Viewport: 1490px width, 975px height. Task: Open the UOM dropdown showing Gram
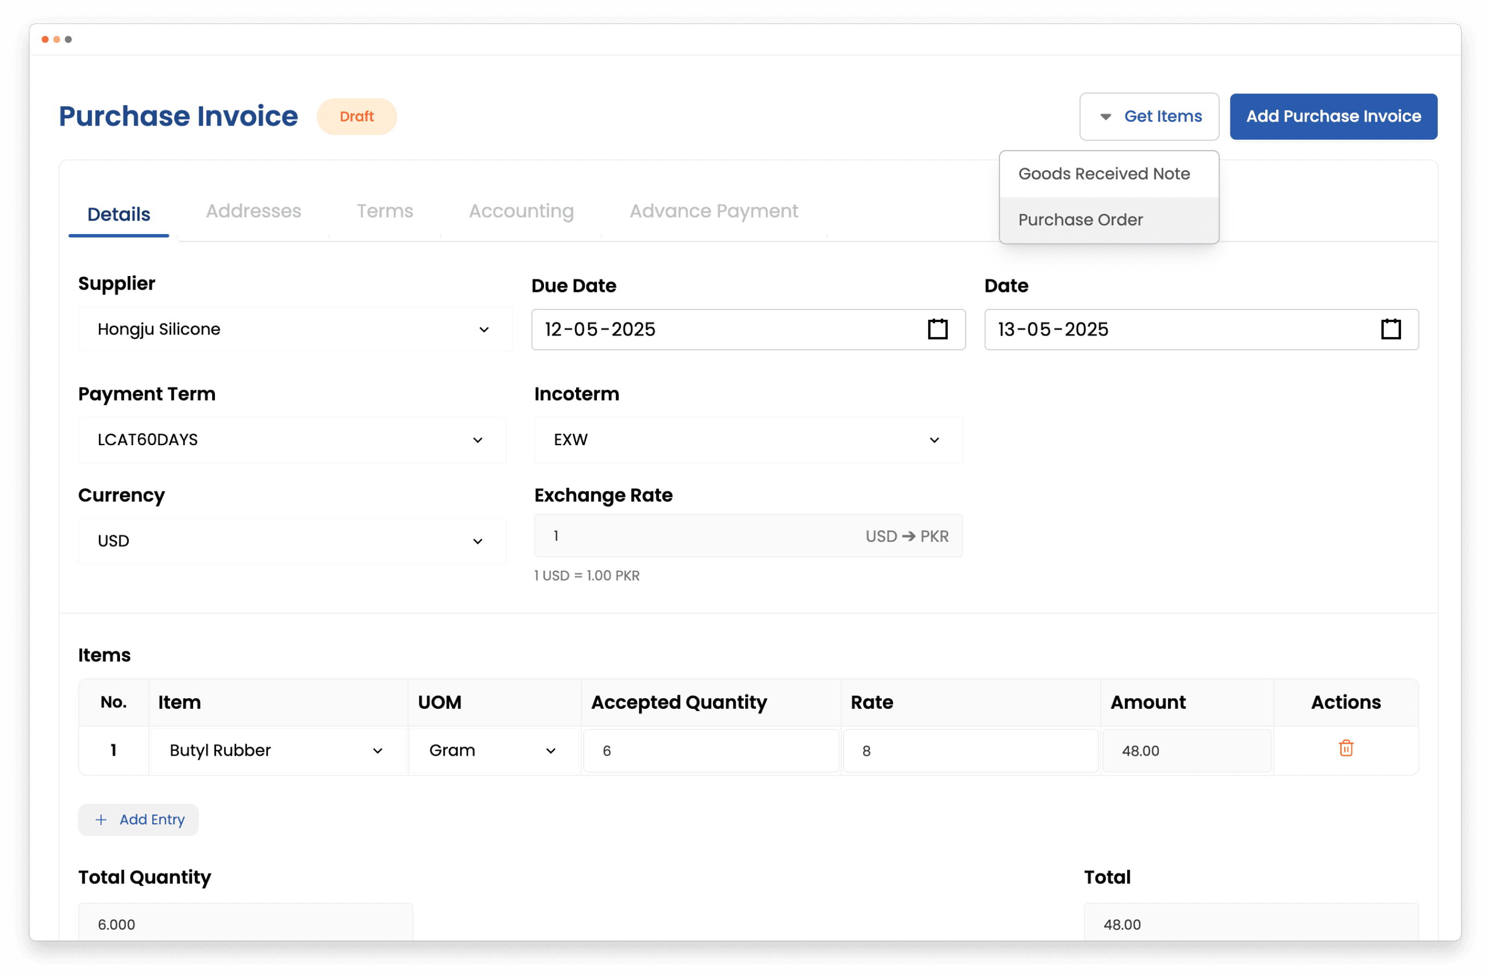[550, 750]
